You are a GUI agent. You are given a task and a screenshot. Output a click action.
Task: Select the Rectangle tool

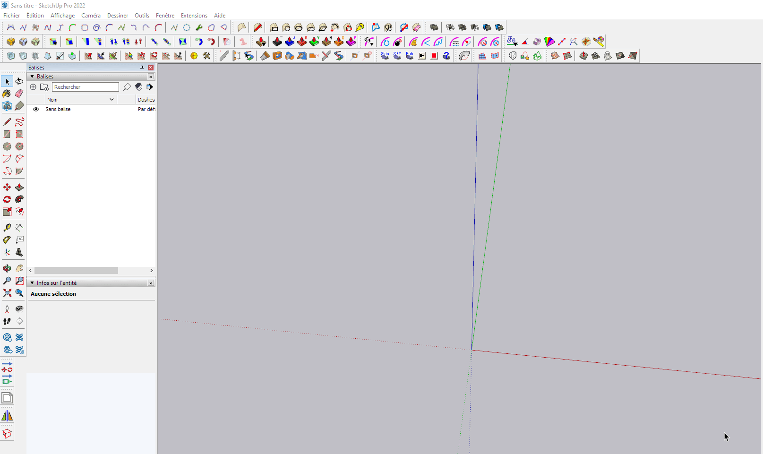point(7,134)
